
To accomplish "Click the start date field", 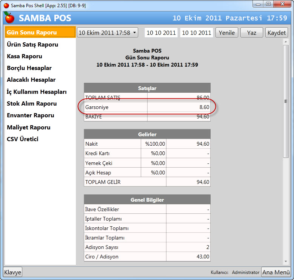I will [161, 33].
